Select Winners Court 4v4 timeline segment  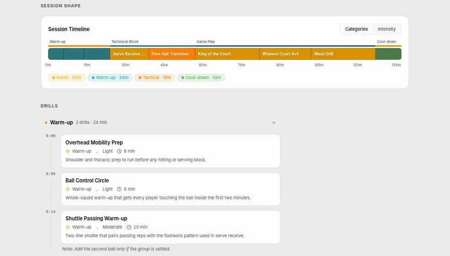(285, 54)
